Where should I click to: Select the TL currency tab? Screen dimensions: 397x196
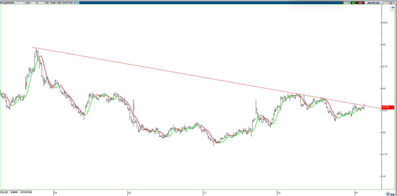click(37, 2)
